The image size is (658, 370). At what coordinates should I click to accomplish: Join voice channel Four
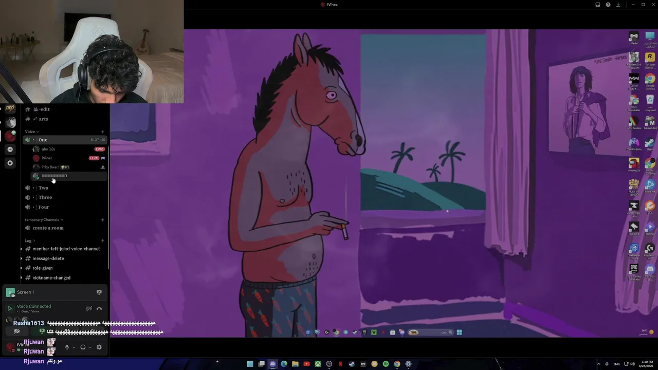click(64, 207)
